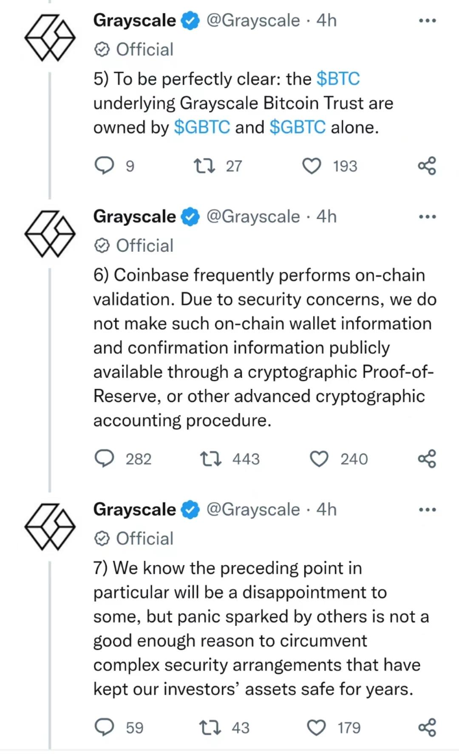The image size is (459, 754).
Task: Retweet the tweet numbered 7
Action: coord(210,728)
